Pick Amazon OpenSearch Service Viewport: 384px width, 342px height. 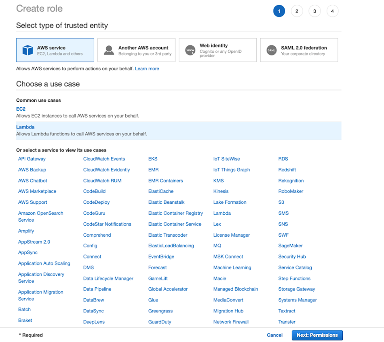pyautogui.click(x=41, y=216)
